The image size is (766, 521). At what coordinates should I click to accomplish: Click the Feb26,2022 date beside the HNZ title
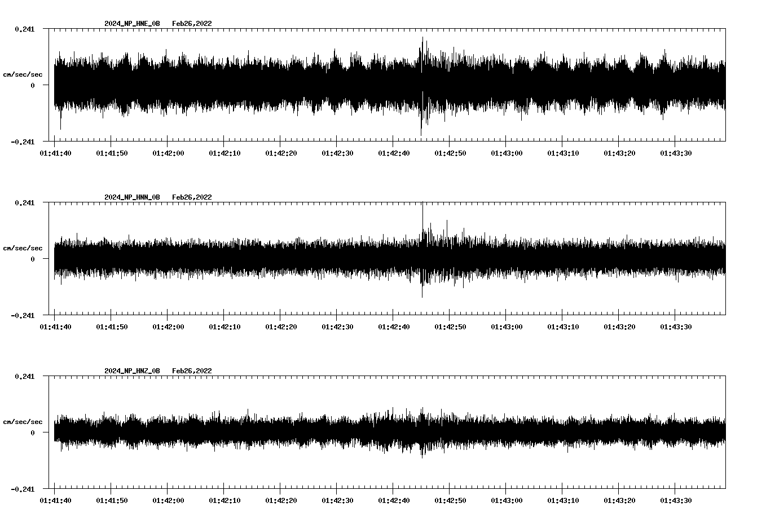[x=192, y=371]
